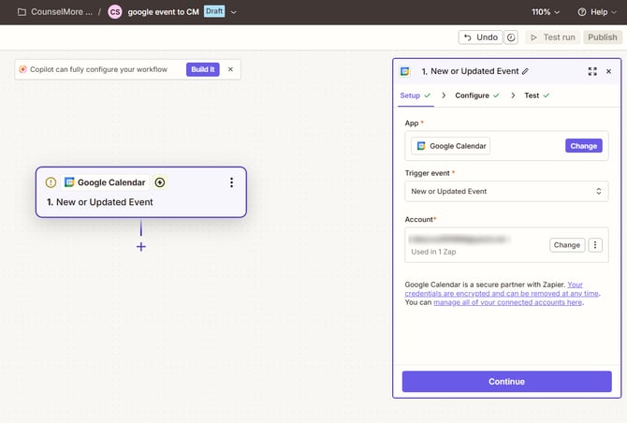The width and height of the screenshot is (627, 423).
Task: Select the New or Updated Event step card
Action: point(140,192)
